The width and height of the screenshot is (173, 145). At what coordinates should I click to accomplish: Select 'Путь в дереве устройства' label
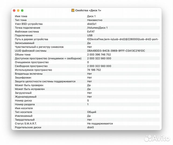[x=31, y=39]
